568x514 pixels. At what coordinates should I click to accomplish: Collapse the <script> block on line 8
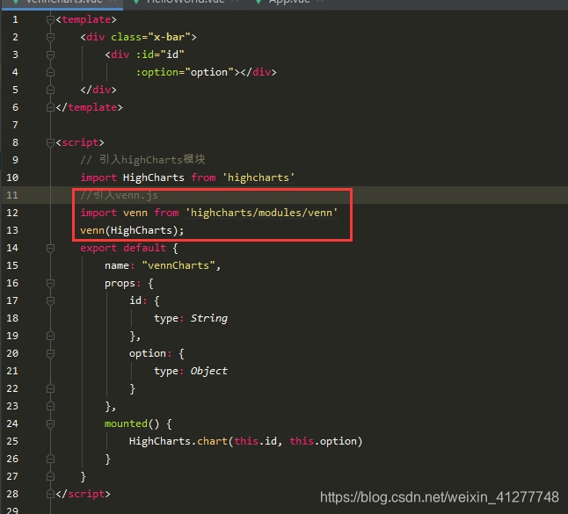point(51,142)
